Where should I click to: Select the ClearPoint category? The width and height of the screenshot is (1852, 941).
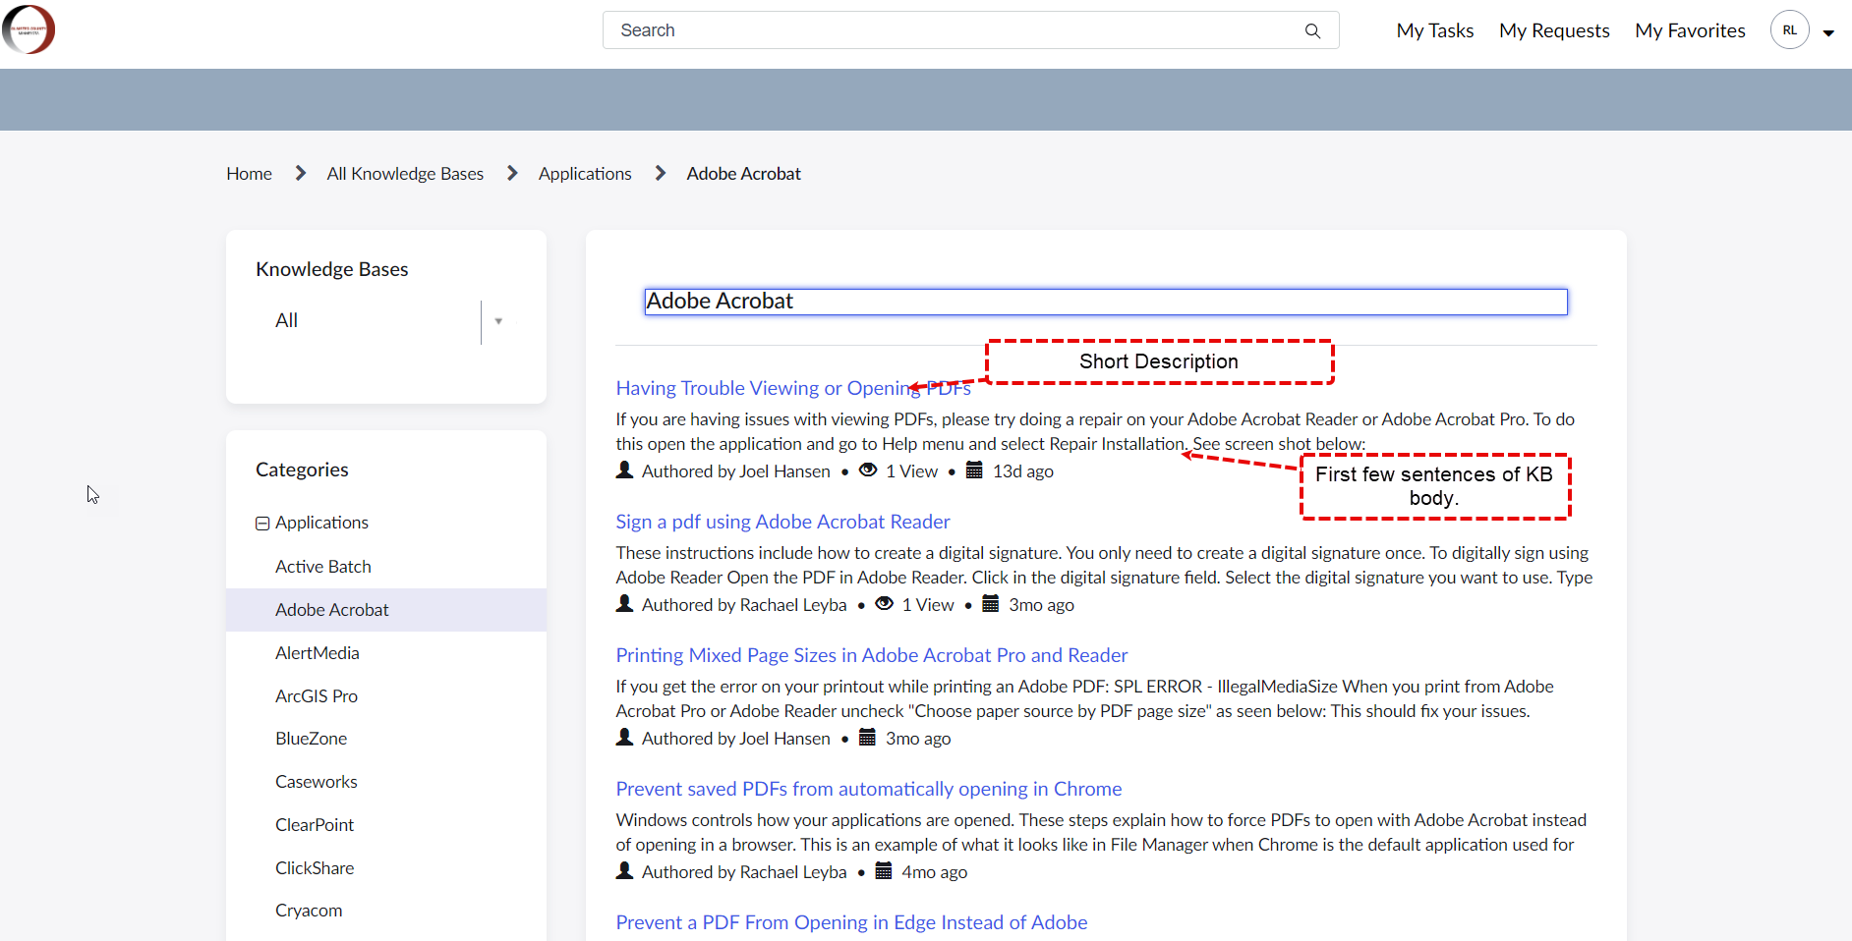[314, 824]
